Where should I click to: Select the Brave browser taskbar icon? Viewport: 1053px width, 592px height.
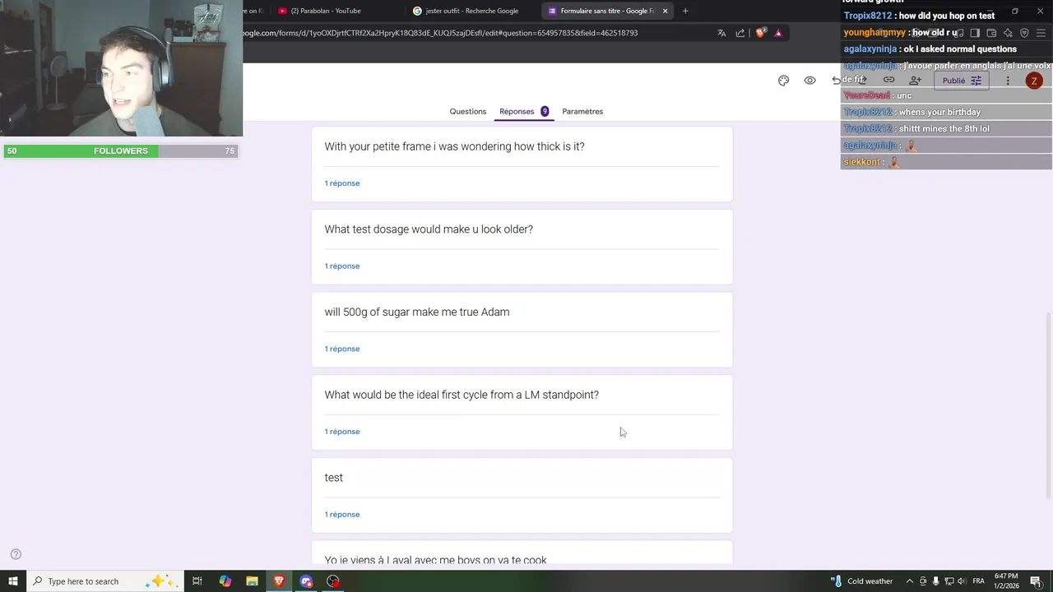click(x=280, y=581)
